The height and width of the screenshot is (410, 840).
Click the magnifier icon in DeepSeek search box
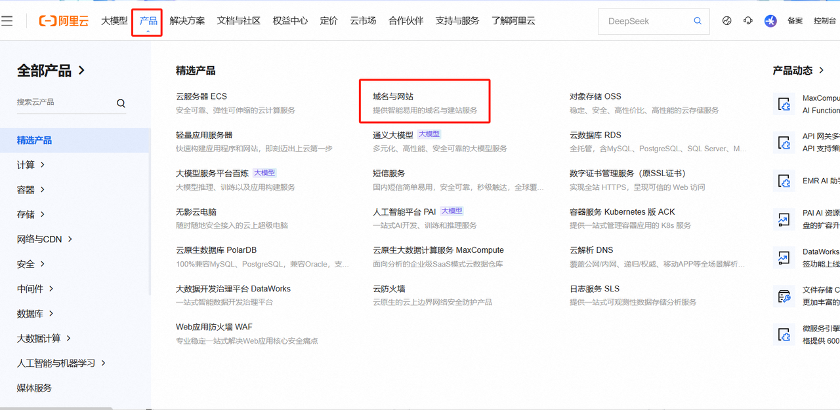(698, 21)
